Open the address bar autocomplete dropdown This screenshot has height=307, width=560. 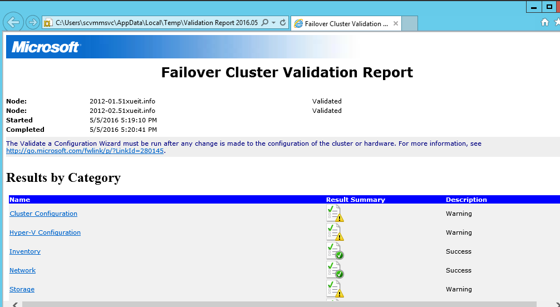pos(273,22)
